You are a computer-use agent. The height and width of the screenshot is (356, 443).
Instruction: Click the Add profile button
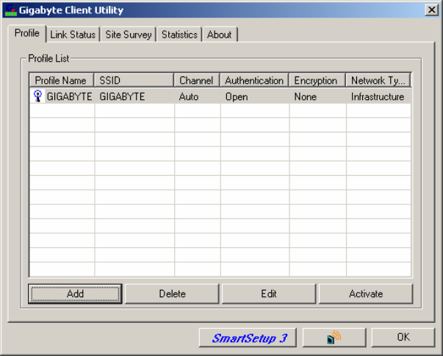75,293
